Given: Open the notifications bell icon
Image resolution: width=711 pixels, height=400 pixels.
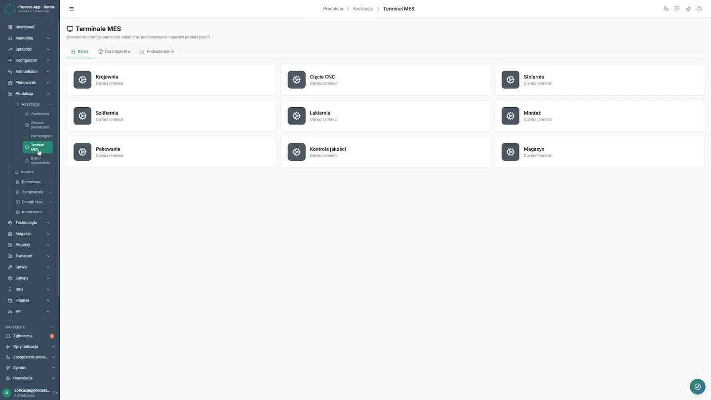Looking at the screenshot, I should pos(699,9).
